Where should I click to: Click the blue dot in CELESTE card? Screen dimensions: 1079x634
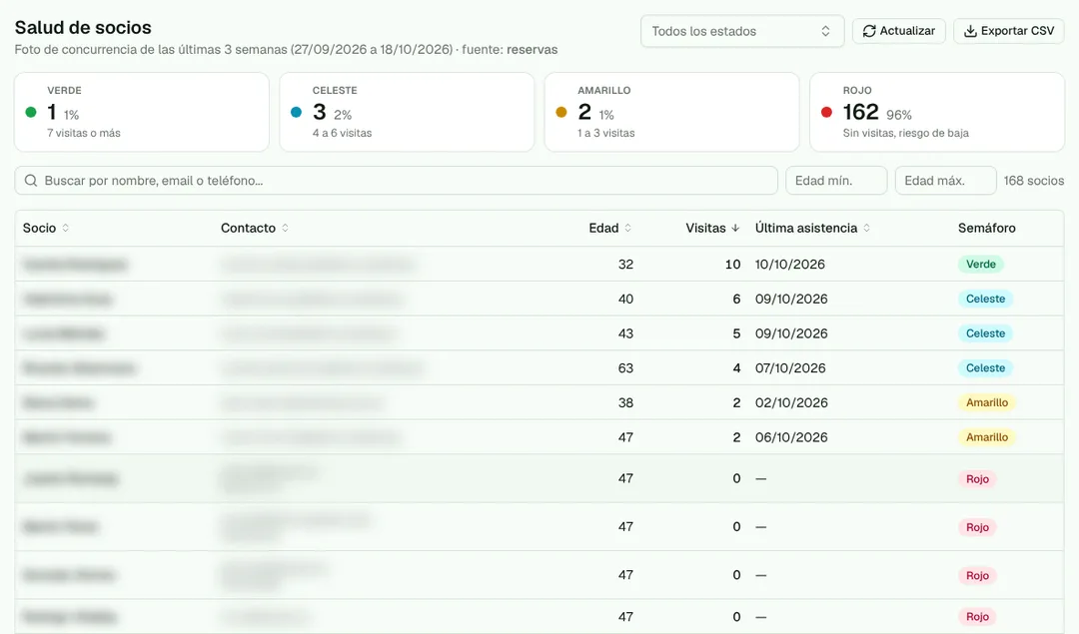pyautogui.click(x=296, y=112)
